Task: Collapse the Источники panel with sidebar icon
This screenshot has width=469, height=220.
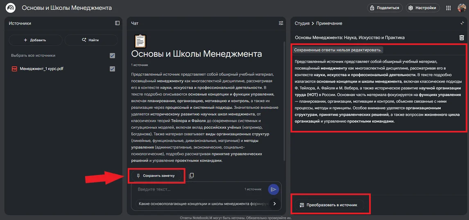Action: click(x=117, y=23)
